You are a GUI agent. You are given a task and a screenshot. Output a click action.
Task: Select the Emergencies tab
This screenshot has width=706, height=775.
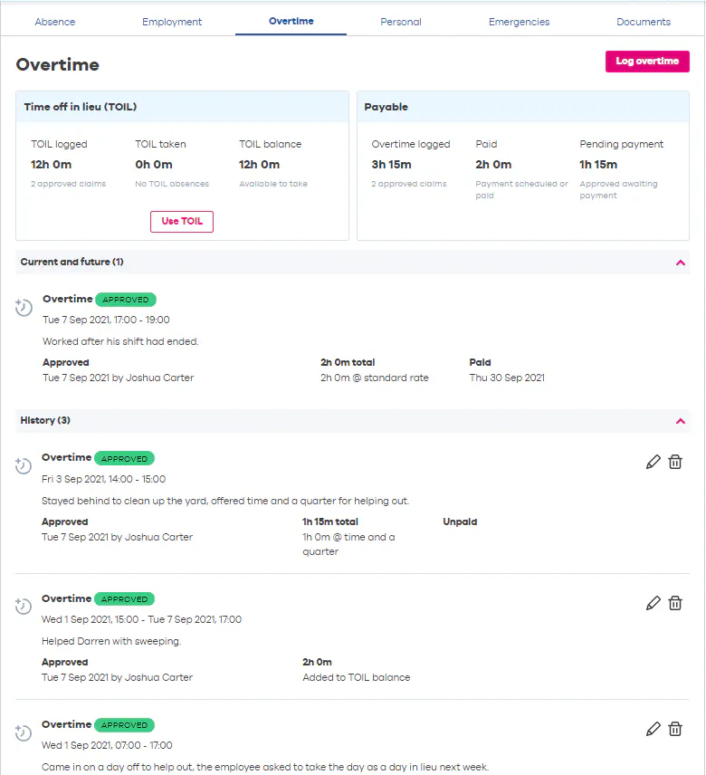(x=519, y=22)
